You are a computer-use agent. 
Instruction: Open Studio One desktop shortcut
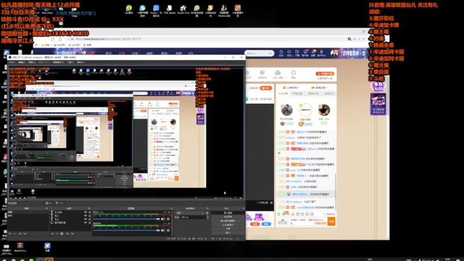point(183,9)
